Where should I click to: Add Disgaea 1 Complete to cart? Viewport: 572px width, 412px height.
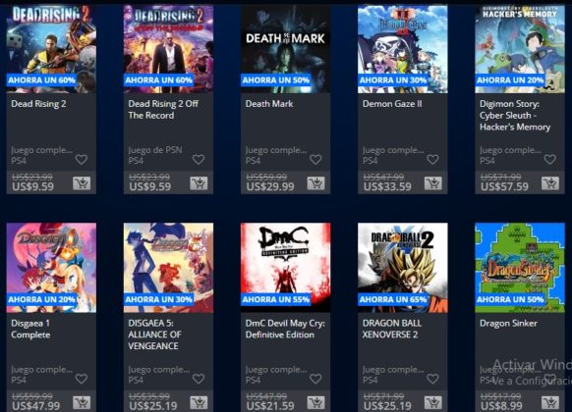coord(82,402)
